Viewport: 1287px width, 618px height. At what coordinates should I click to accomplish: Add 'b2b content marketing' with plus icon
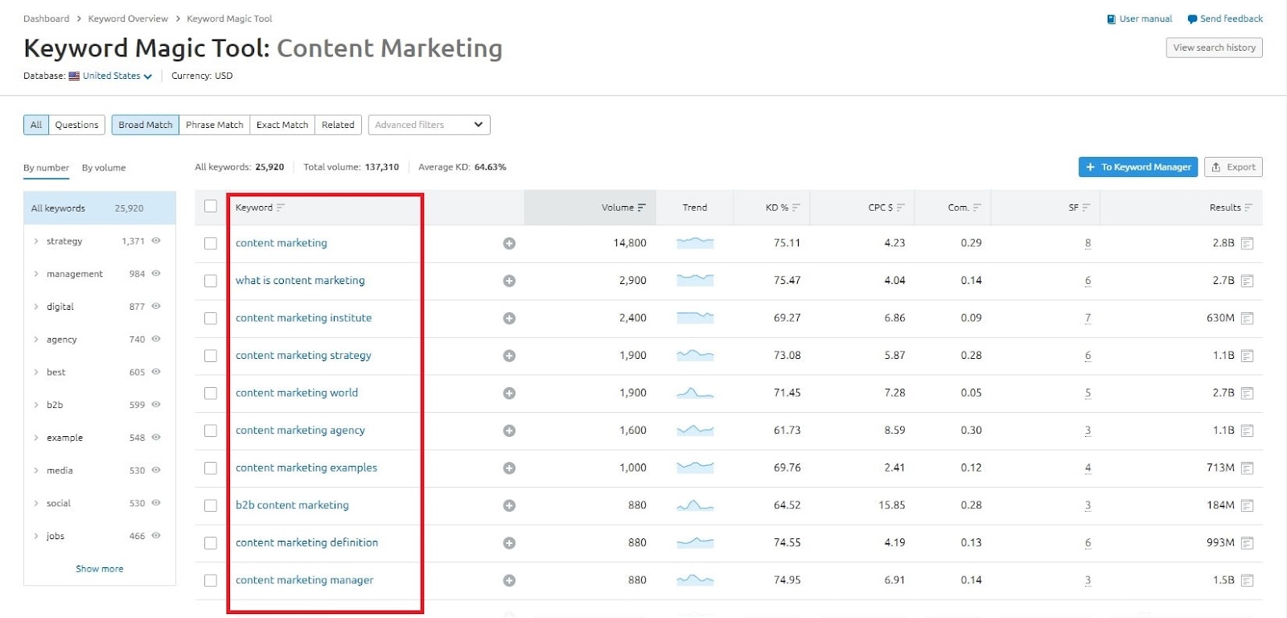pyautogui.click(x=509, y=506)
